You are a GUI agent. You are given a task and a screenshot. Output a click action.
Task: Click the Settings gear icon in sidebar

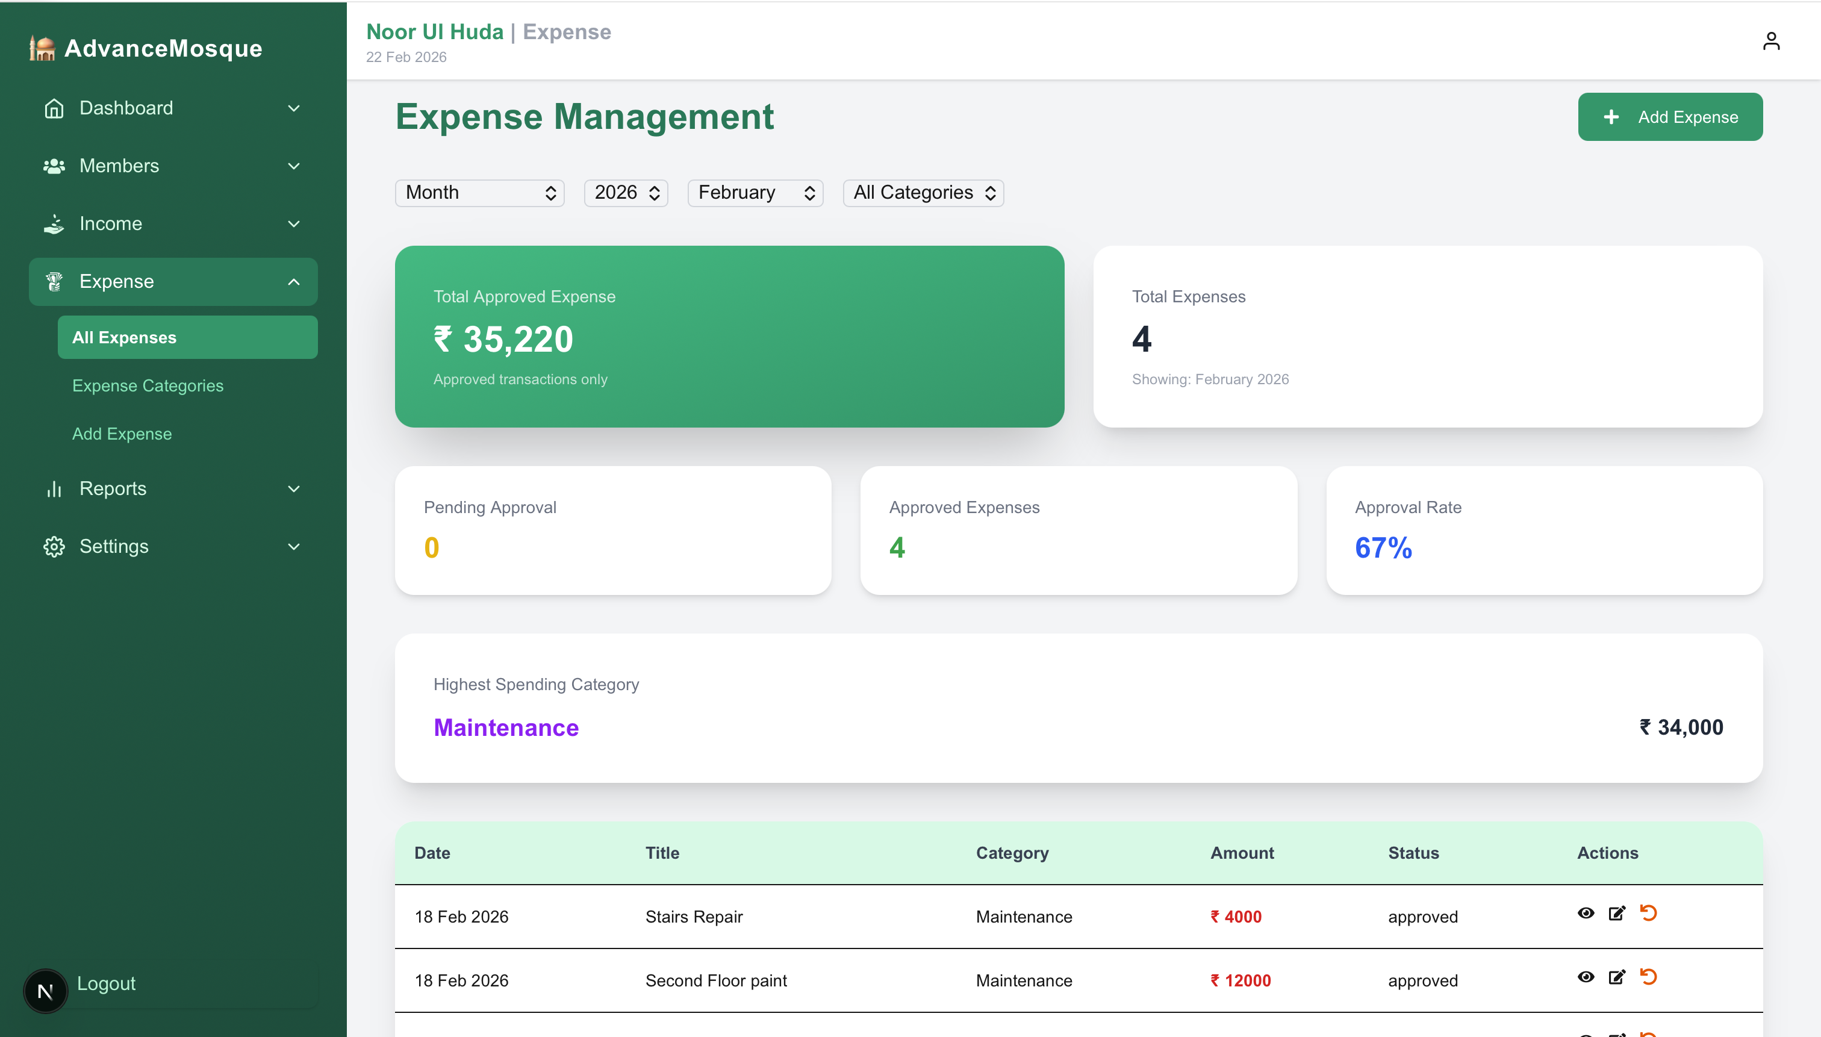[x=54, y=546]
